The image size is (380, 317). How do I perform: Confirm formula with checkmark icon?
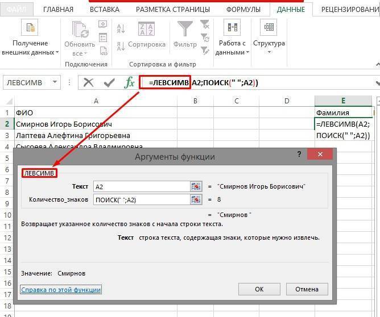tap(109, 83)
